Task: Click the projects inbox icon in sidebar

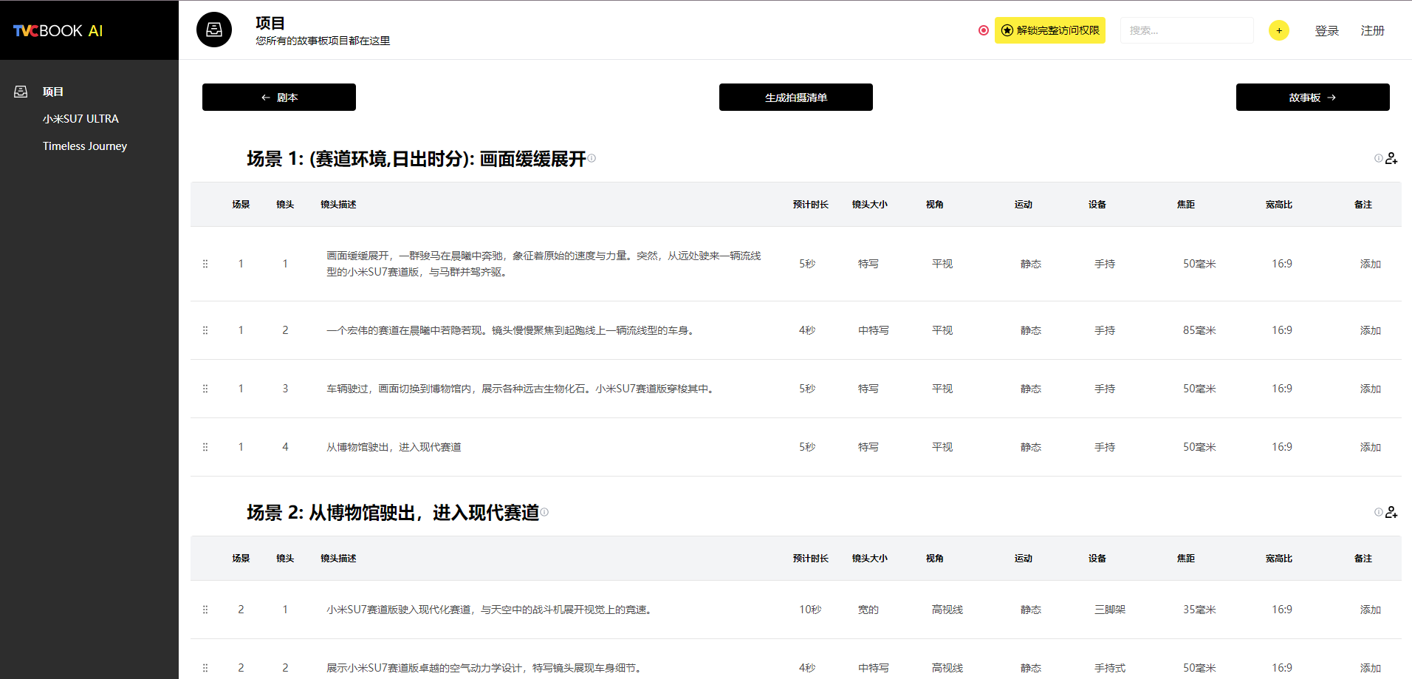Action: tap(21, 92)
